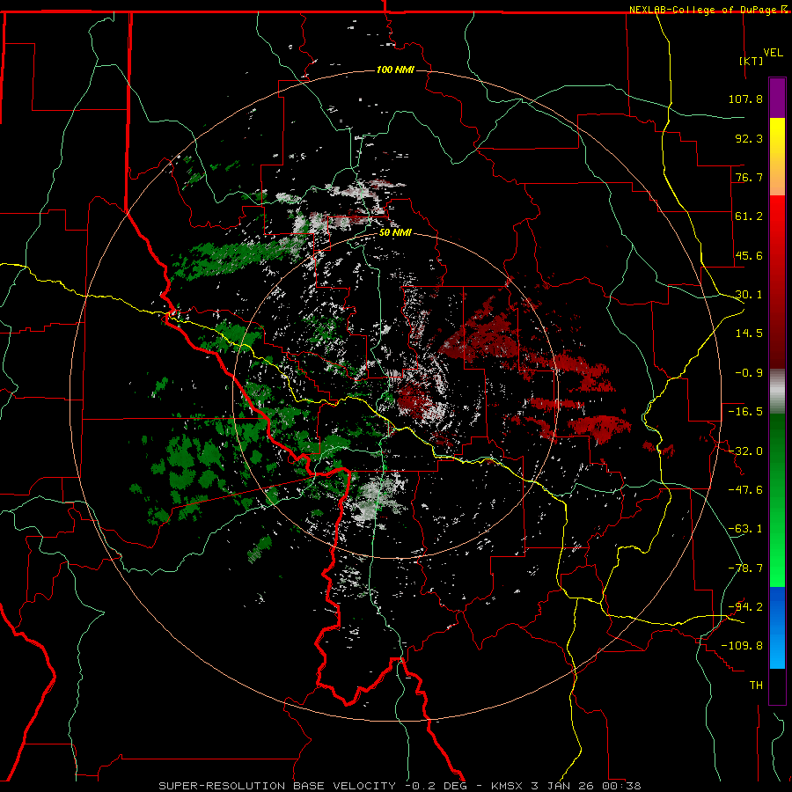This screenshot has width=792, height=792.
Task: Click the 30.1 legend value
Action: point(749,295)
